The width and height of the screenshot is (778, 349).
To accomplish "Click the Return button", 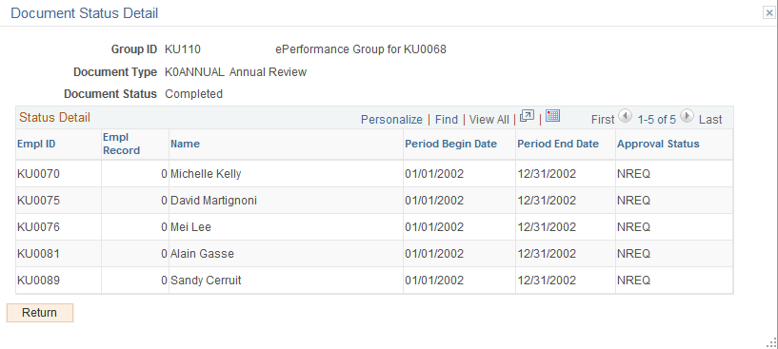I will [x=40, y=313].
